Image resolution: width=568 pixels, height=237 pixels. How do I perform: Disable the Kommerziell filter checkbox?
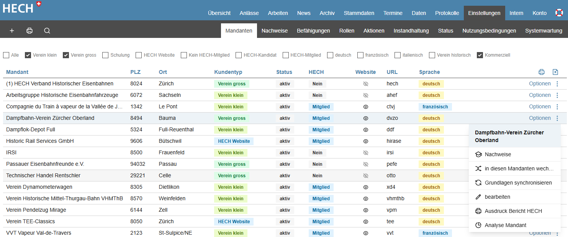coord(480,55)
